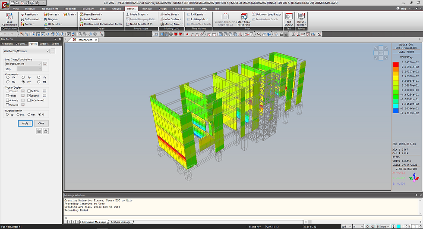Click the zoom magnifier icon in view toolbar
Image resolution: width=423 pixels, height=229 pixels.
coord(259,34)
